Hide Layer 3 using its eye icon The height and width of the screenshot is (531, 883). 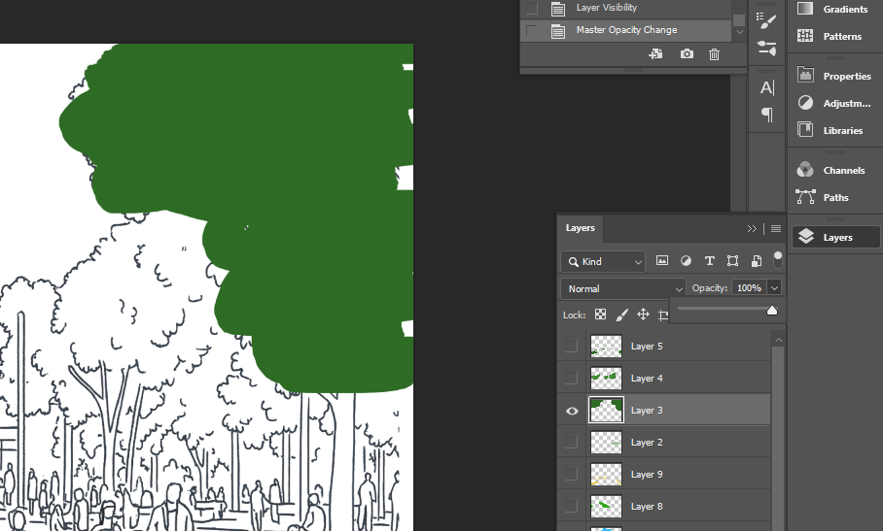click(572, 411)
